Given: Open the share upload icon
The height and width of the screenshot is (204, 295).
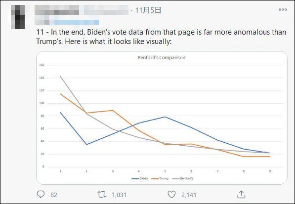Looking at the screenshot, I should 241,195.
